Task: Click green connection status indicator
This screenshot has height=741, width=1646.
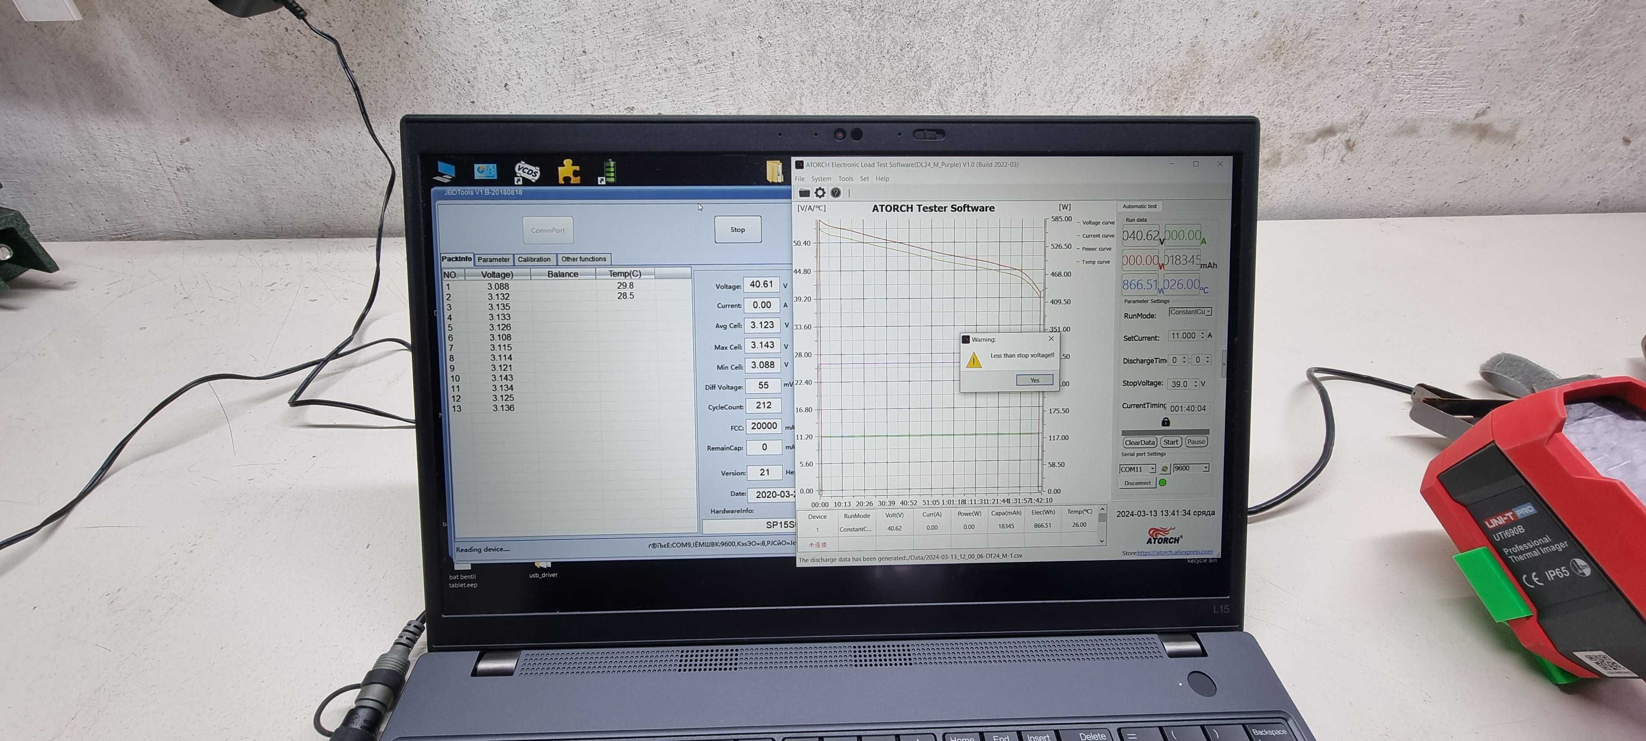Action: (1163, 483)
